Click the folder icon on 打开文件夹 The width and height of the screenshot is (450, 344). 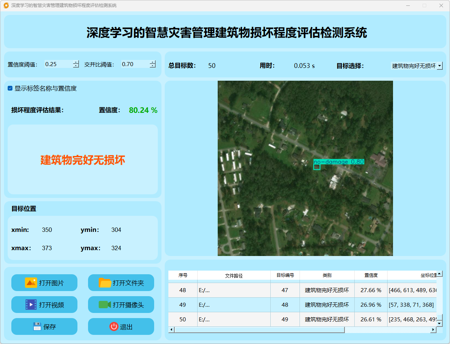click(105, 283)
